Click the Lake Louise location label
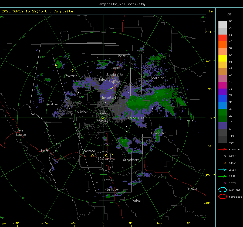This screenshot has width=243, height=227. [21, 133]
